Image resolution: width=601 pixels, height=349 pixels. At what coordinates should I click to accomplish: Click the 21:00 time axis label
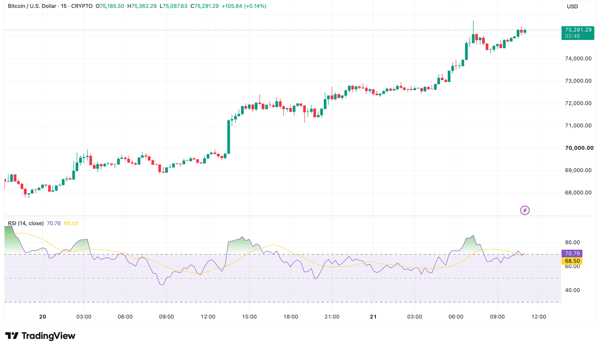(x=332, y=317)
